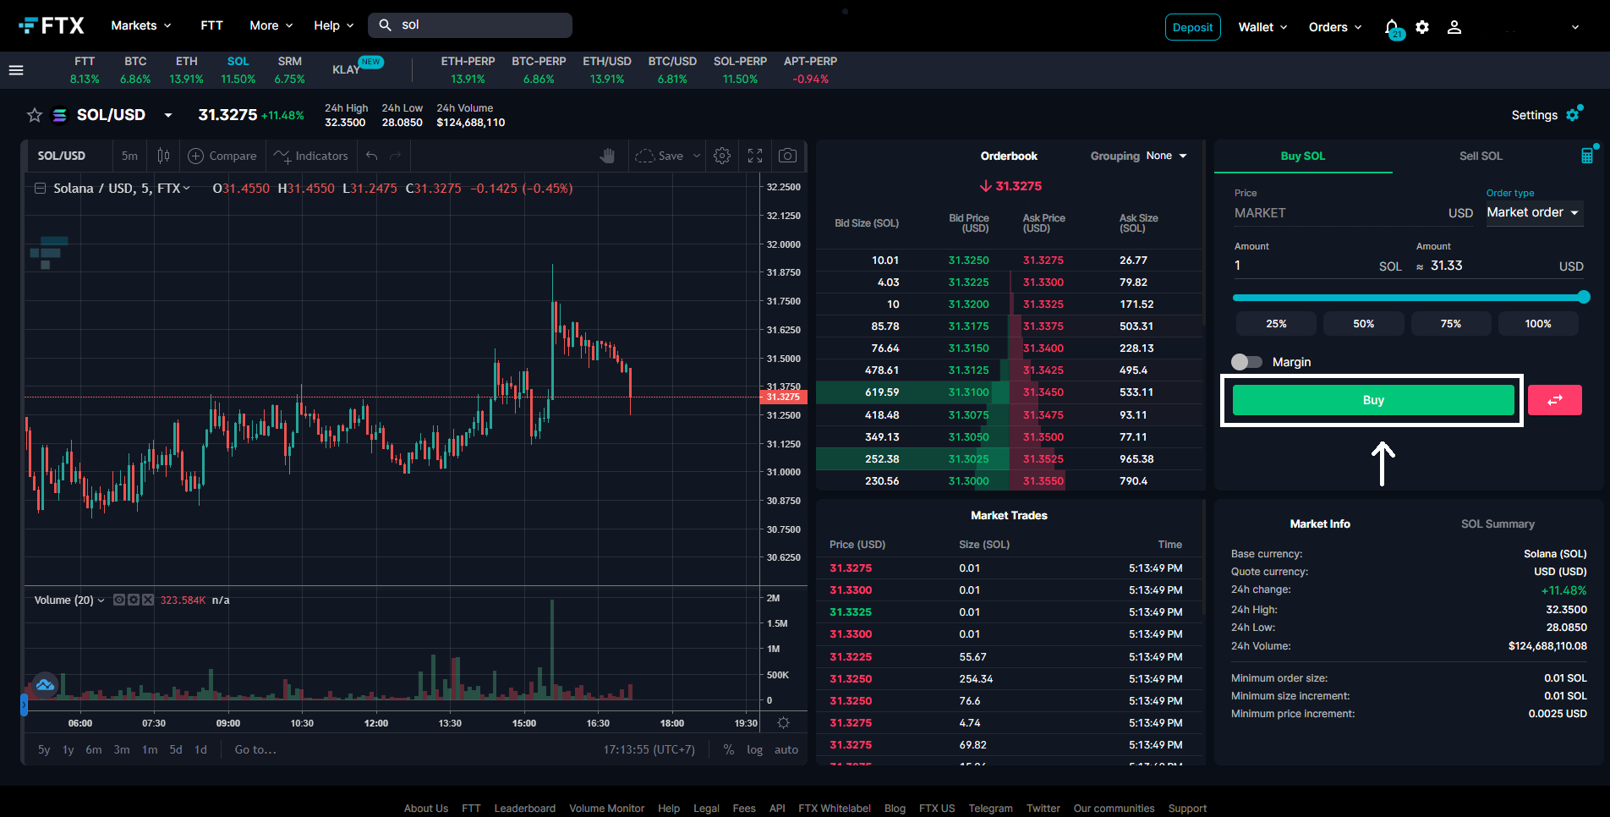Set order amount to 25%
1610x817 pixels.
1276,324
